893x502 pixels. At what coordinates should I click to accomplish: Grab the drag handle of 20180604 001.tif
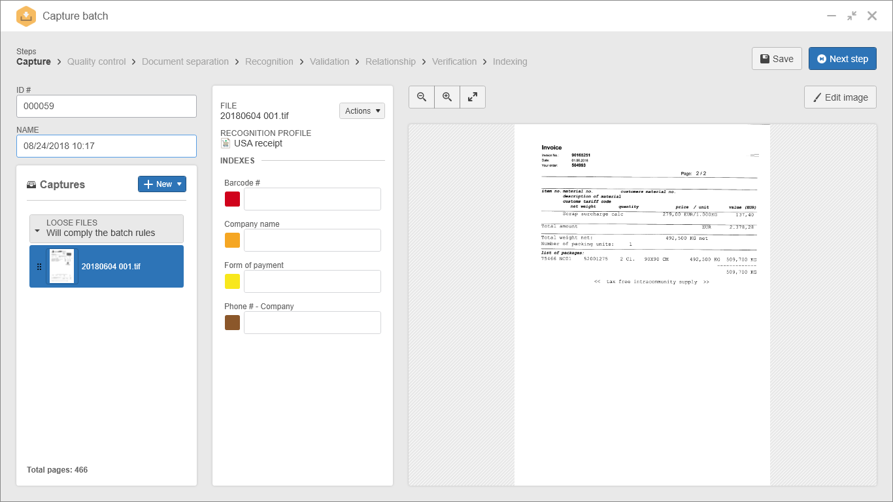(39, 267)
